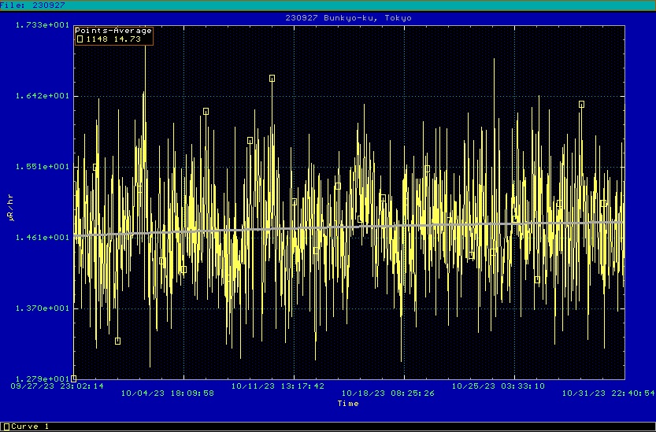Click the Time x-axis title

(347, 404)
